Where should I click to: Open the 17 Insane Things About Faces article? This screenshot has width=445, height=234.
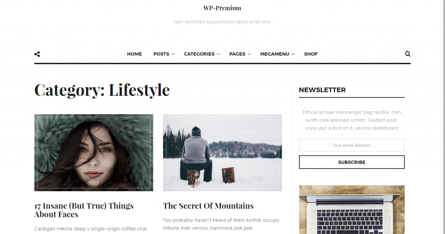[x=84, y=210]
